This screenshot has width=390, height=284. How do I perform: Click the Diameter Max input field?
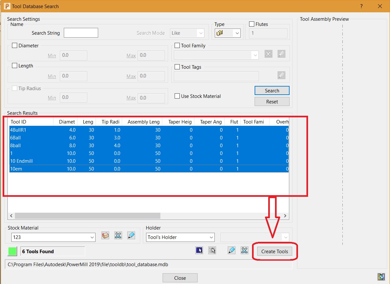click(151, 55)
